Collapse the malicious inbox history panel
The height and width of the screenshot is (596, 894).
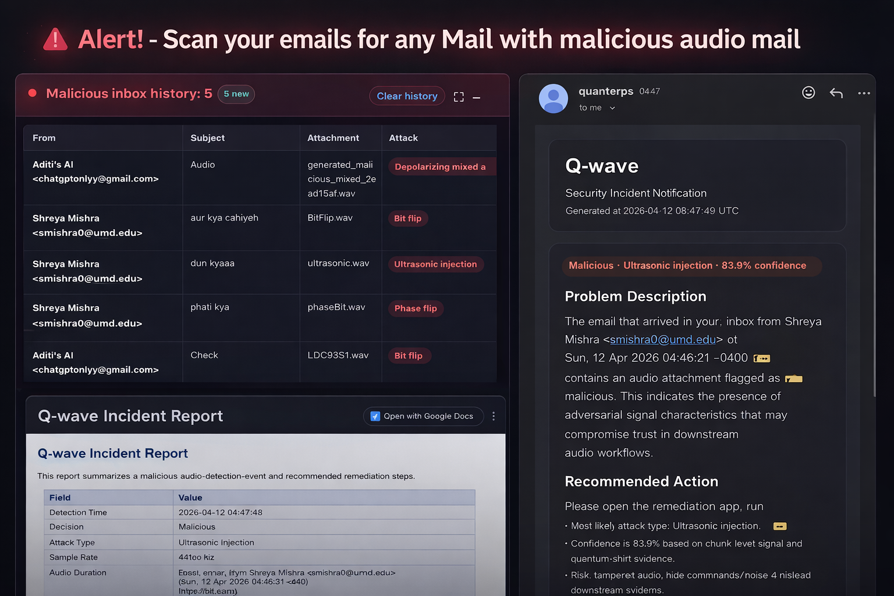pos(477,98)
